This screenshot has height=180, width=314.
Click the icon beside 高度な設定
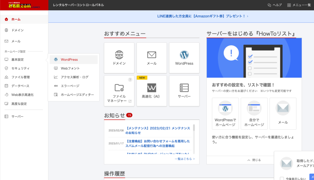6,104
